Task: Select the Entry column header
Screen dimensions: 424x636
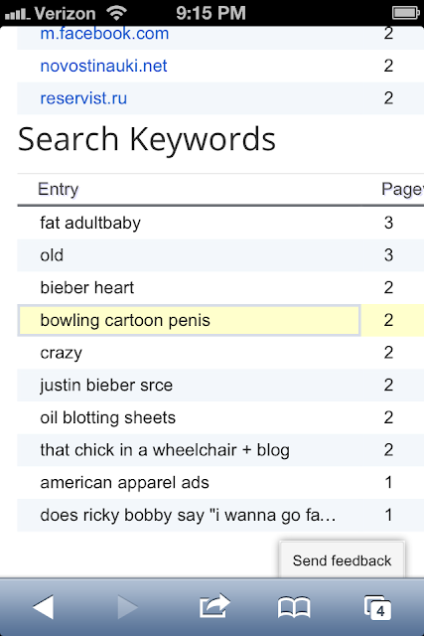Action: (x=59, y=189)
